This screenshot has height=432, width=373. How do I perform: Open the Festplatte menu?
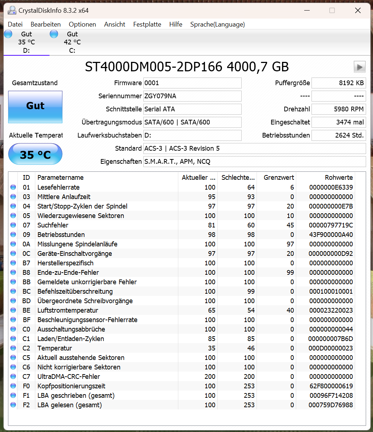(x=147, y=24)
